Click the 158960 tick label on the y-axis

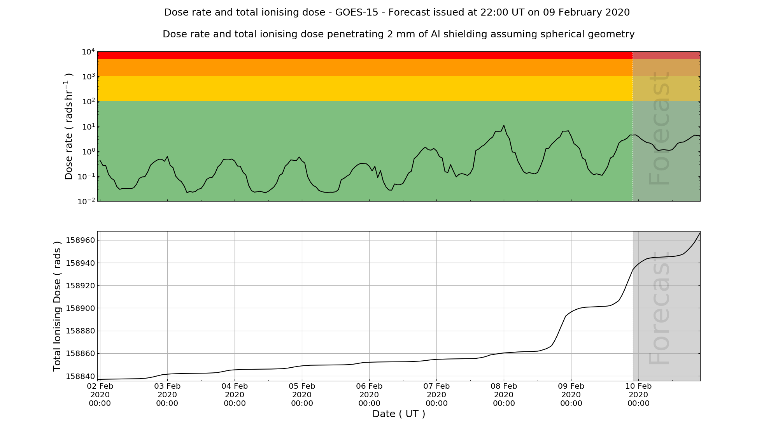(80, 240)
